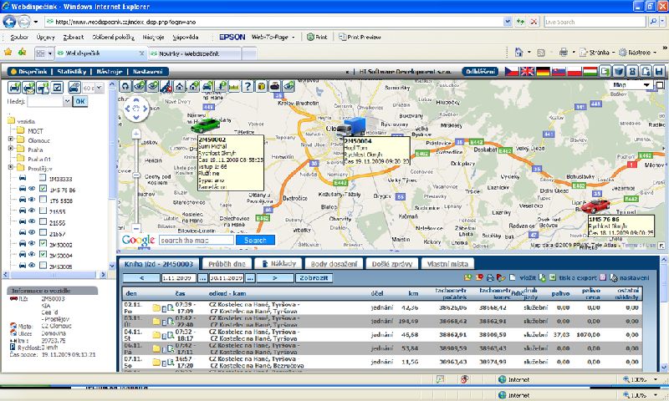Click the home icon in map toolbar

(180, 87)
